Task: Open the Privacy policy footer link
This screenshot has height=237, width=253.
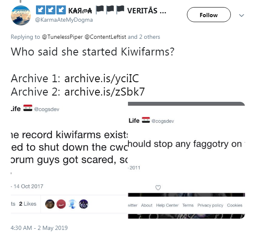Action: pos(210,205)
